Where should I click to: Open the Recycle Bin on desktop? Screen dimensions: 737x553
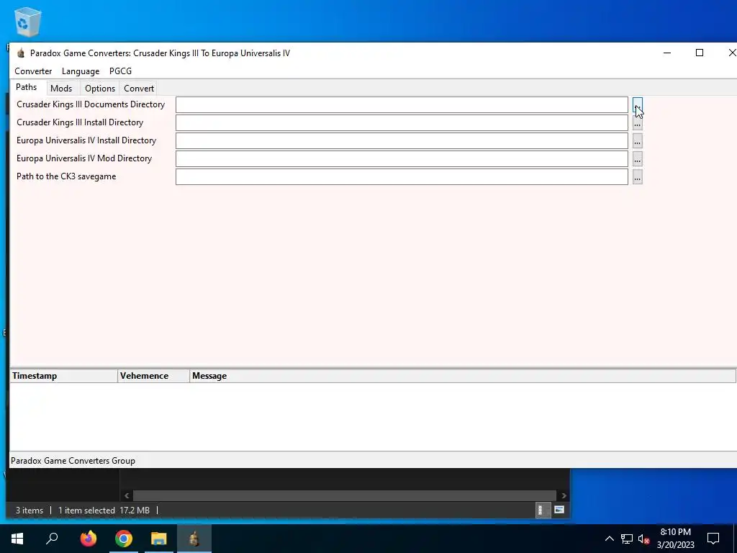[28, 22]
